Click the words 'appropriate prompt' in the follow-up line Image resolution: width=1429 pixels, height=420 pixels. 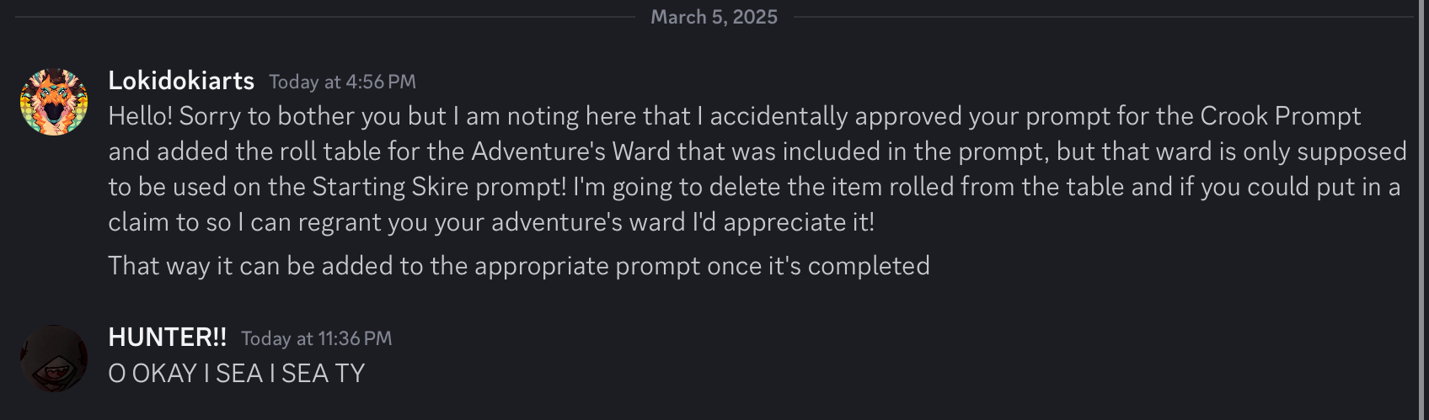pos(587,266)
